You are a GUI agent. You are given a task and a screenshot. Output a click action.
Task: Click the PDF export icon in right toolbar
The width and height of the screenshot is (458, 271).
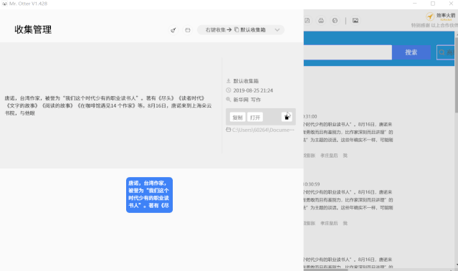[x=307, y=21]
